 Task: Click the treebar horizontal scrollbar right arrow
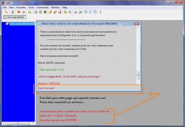point(33,123)
